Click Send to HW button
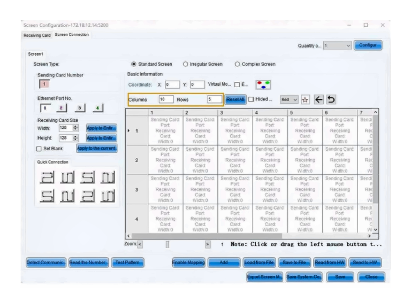The image size is (411, 308). point(365,263)
